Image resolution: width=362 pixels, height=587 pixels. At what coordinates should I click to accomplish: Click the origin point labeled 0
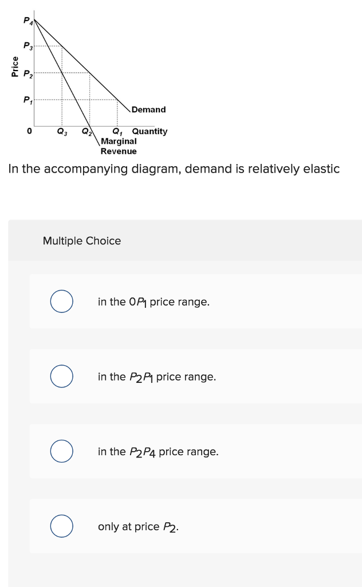tap(28, 131)
